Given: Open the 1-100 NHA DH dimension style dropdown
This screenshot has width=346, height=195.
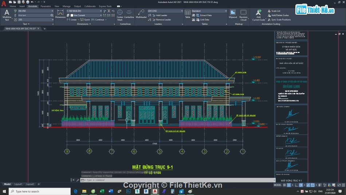Looking at the screenshot, I should click(x=101, y=11).
